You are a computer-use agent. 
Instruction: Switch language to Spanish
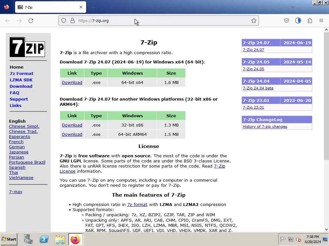17,167
